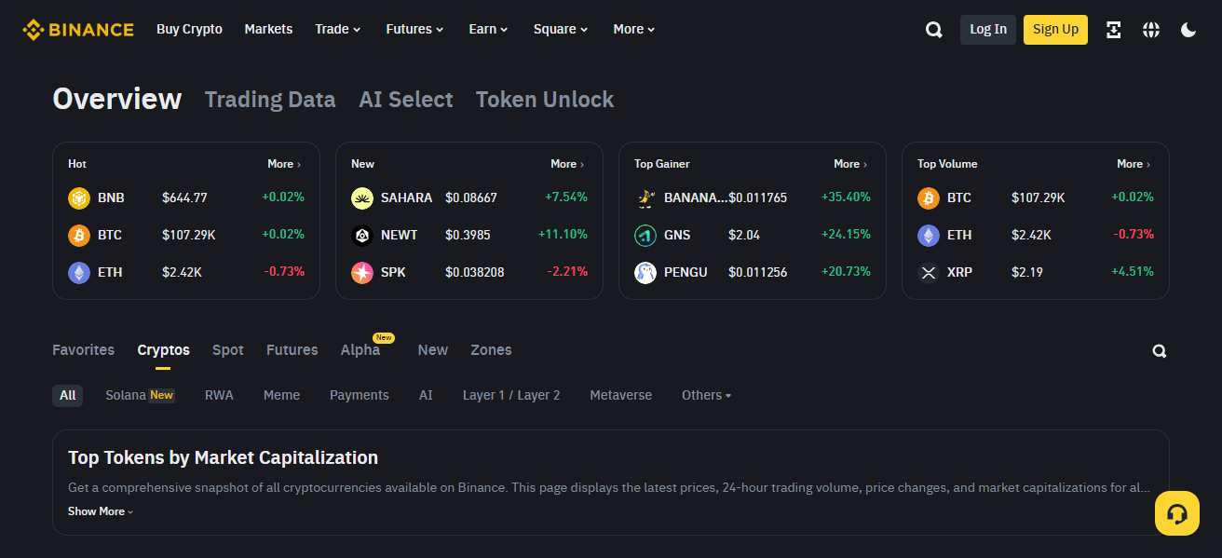Viewport: 1222px width, 558px height.
Task: Click the NEWT token icon
Action: coord(362,235)
